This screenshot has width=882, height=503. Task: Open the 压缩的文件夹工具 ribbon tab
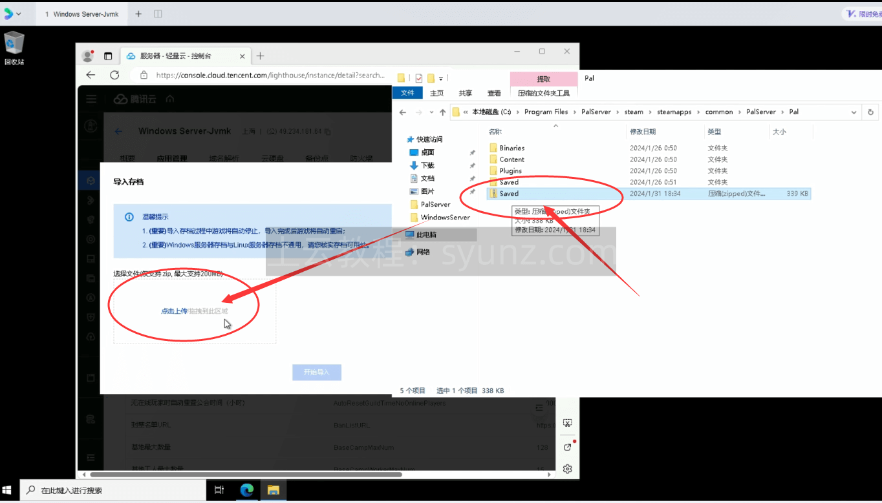click(544, 93)
